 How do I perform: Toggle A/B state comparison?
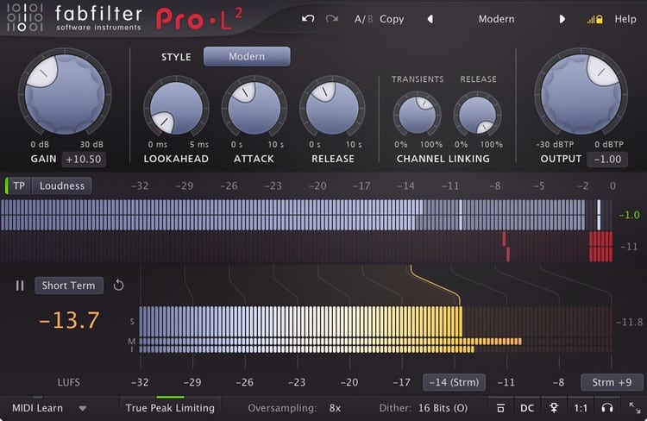[x=363, y=19]
